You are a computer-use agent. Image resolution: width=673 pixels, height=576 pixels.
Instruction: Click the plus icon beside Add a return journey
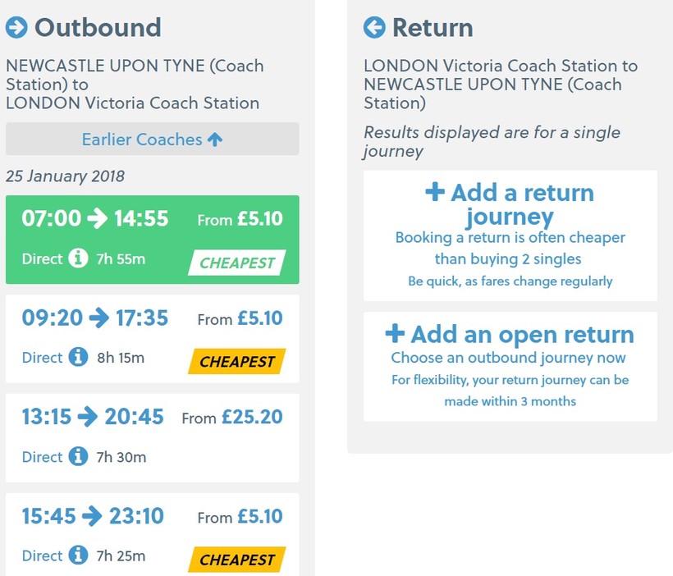435,193
